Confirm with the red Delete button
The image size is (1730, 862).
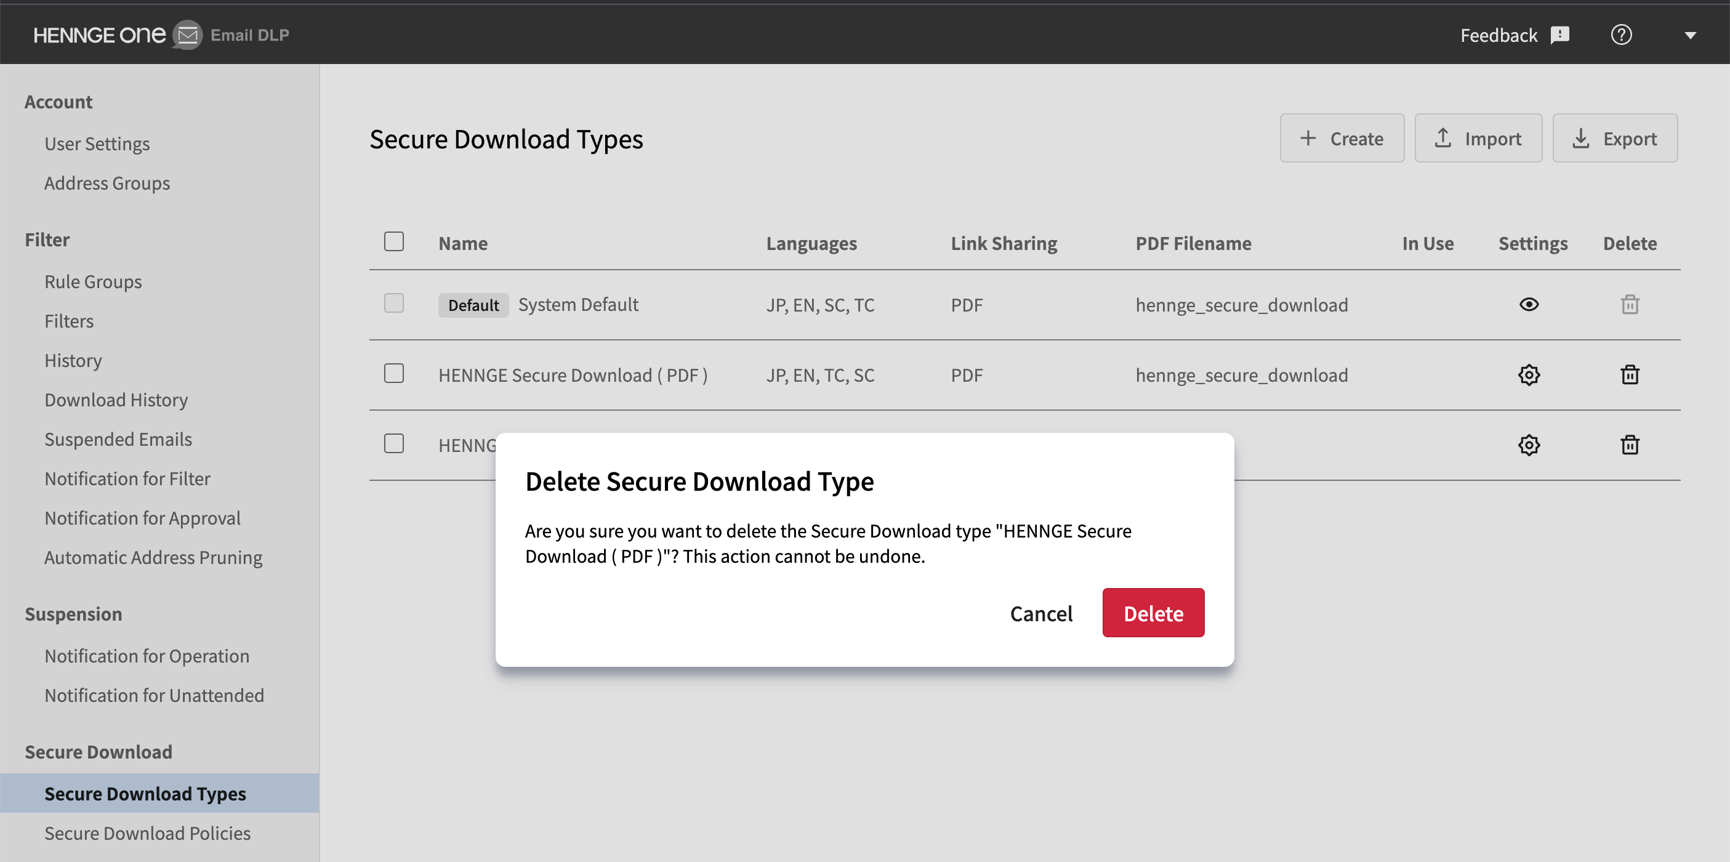pos(1153,613)
